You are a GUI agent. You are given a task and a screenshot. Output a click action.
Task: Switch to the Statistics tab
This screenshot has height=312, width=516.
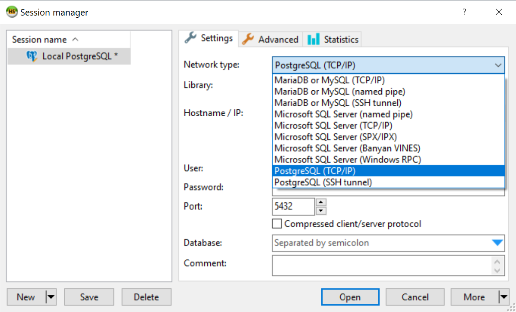(x=332, y=39)
